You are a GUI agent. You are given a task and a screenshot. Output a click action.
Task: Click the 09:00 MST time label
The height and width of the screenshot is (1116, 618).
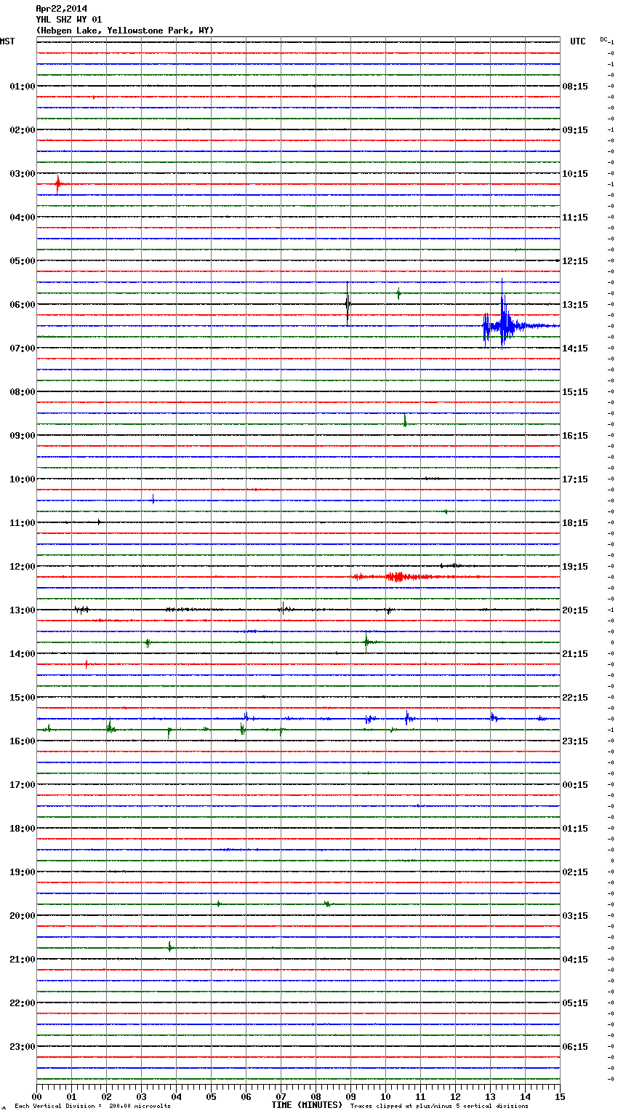(x=23, y=436)
